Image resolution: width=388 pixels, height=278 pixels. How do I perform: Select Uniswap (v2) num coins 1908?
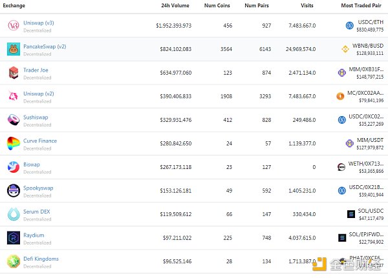coord(226,96)
